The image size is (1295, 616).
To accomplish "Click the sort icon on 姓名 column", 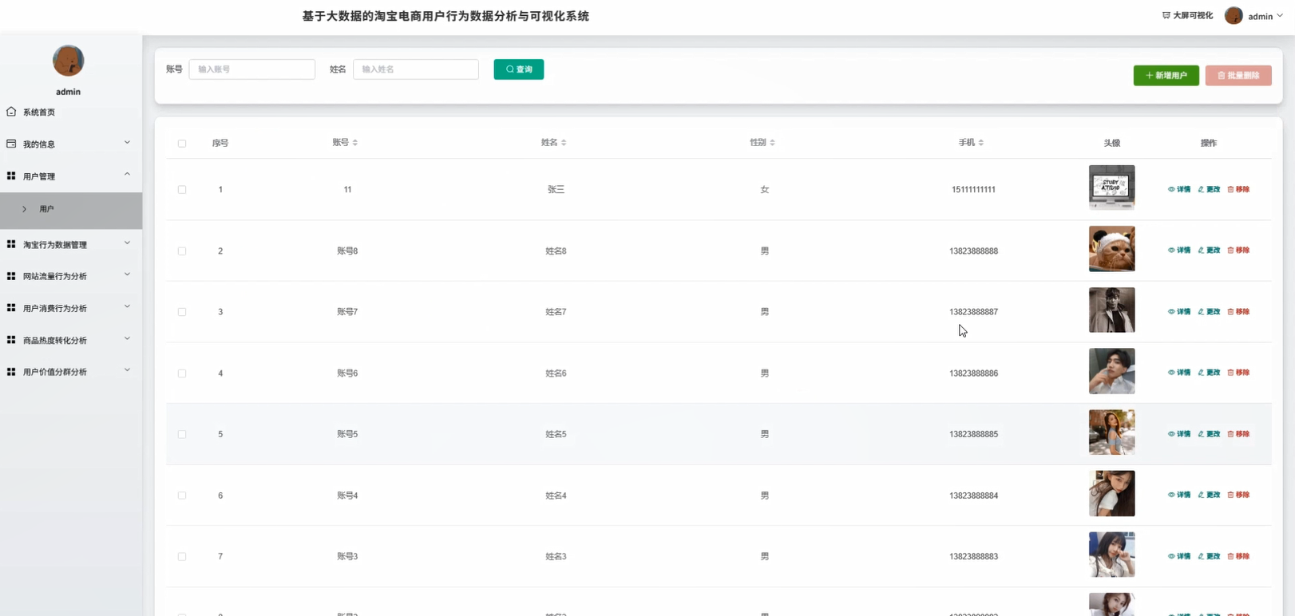I will pos(564,143).
